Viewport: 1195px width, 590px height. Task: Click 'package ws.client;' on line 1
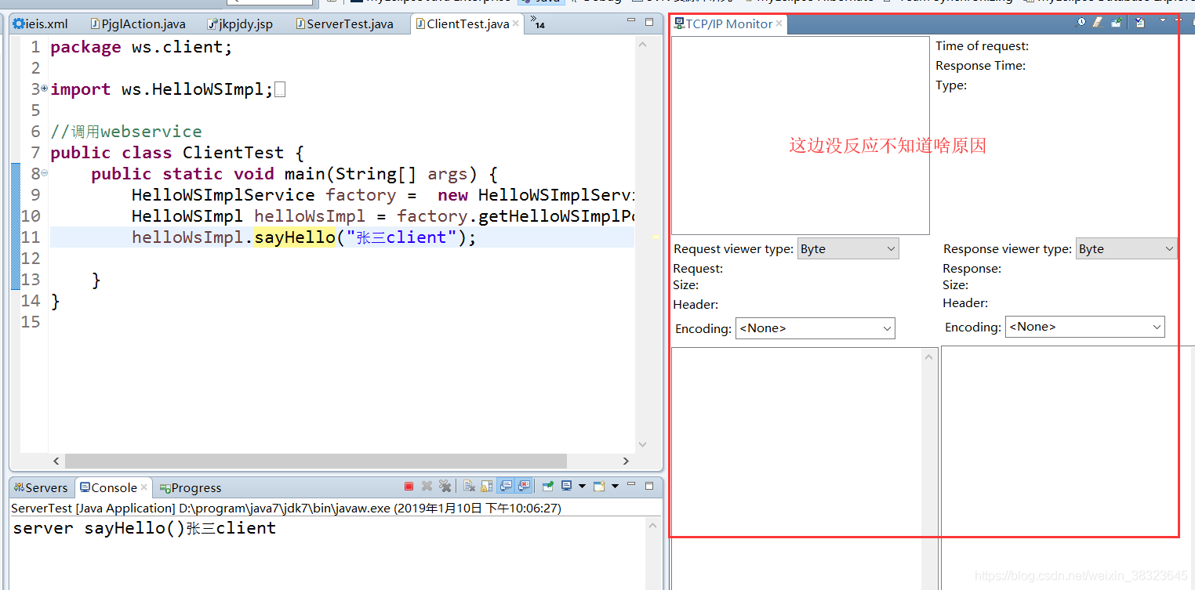click(x=141, y=47)
